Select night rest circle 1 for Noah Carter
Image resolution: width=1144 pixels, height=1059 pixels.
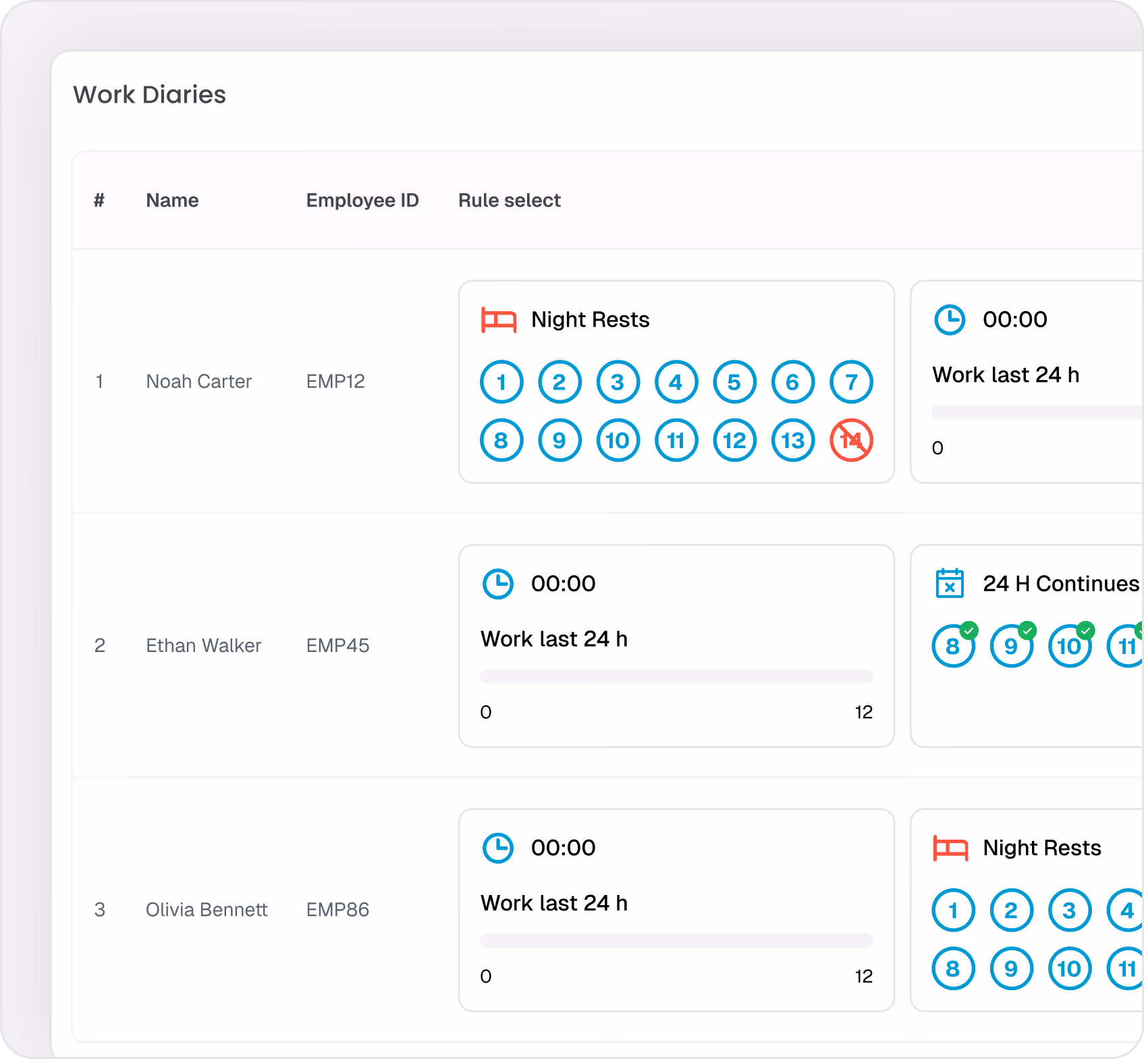(x=501, y=382)
